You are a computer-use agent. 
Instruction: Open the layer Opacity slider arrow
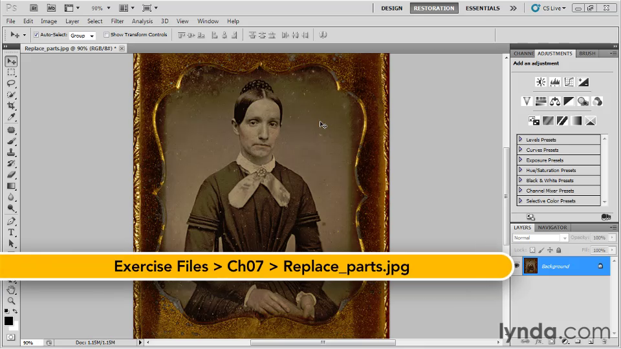point(613,238)
